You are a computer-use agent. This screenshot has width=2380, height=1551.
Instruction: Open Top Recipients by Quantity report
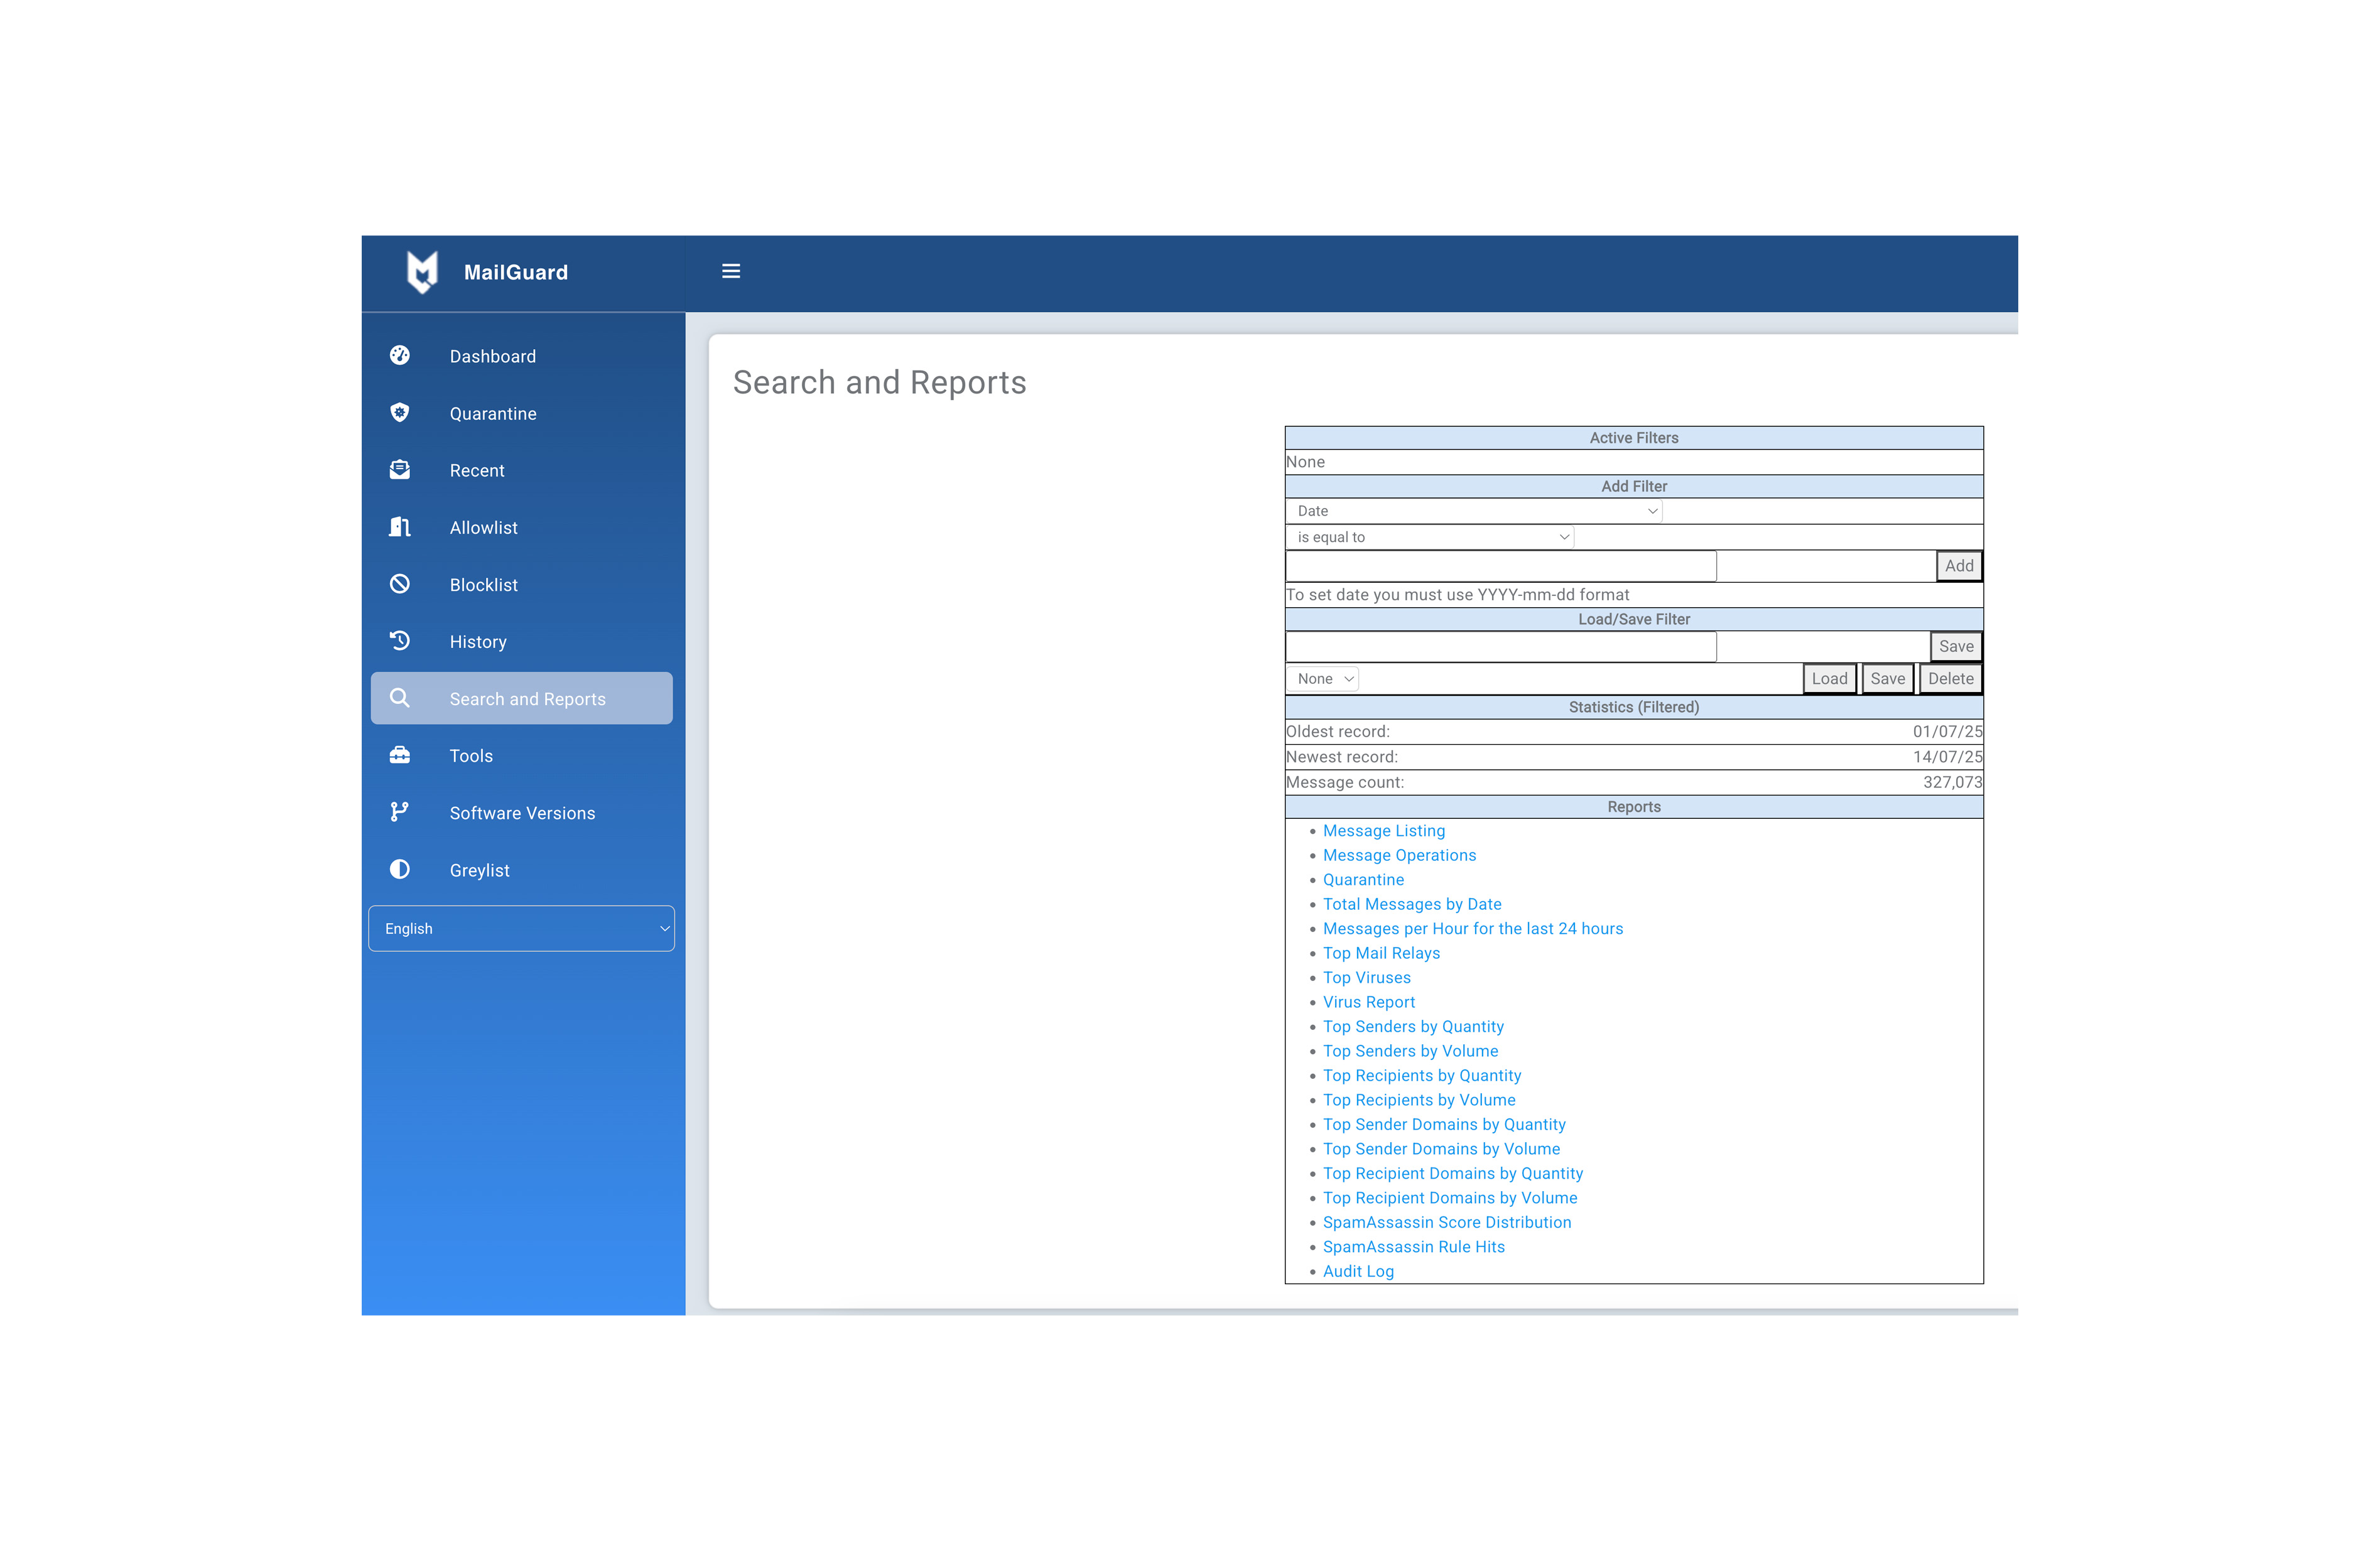pyautogui.click(x=1422, y=1076)
